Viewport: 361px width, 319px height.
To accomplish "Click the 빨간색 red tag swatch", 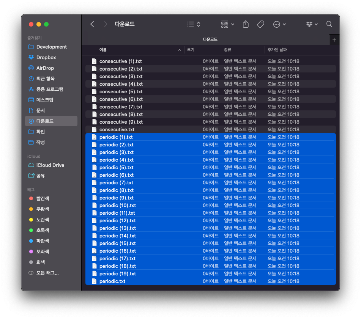I will [31, 198].
